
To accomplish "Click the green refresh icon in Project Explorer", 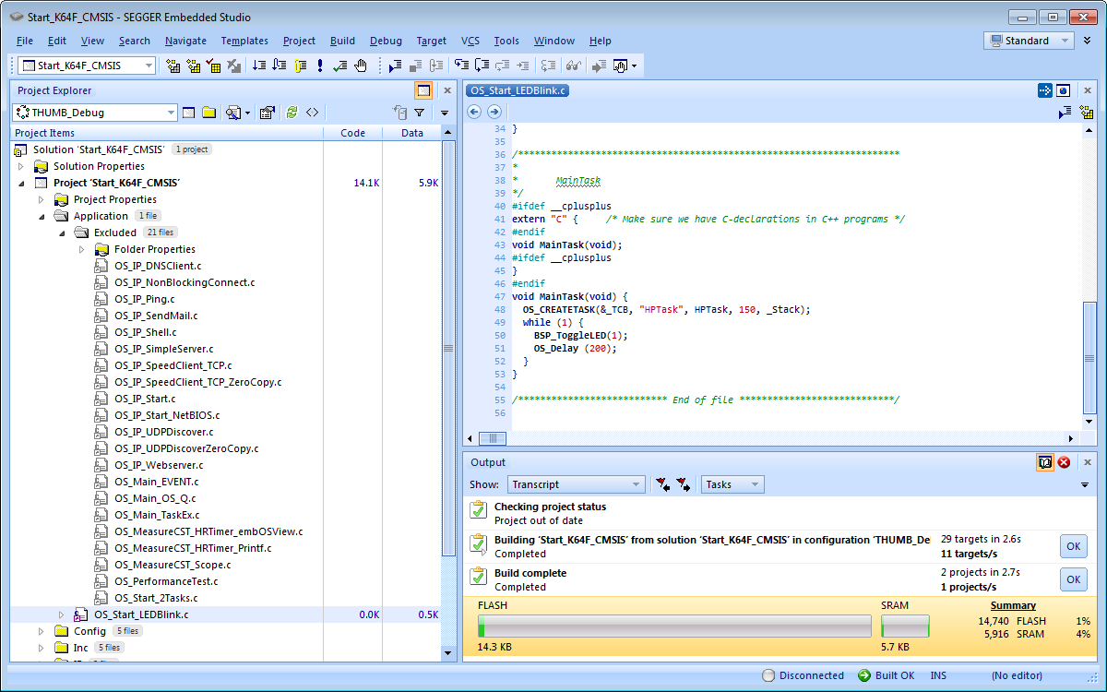I will click(x=292, y=113).
